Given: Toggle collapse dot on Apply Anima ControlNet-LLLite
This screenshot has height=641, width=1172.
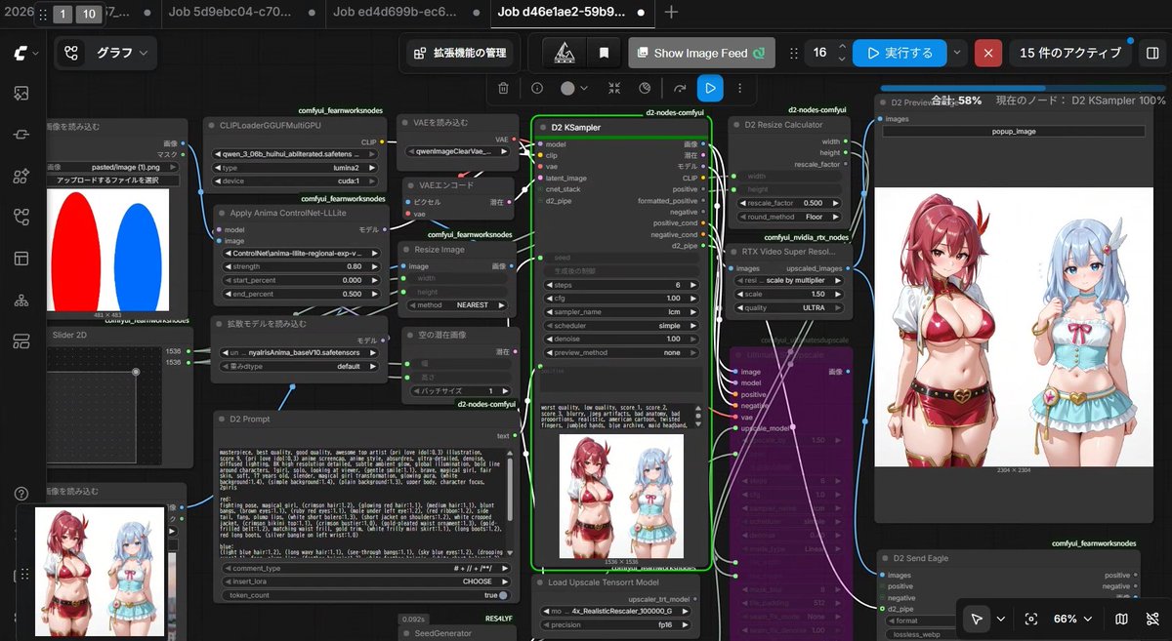Looking at the screenshot, I should pos(220,213).
